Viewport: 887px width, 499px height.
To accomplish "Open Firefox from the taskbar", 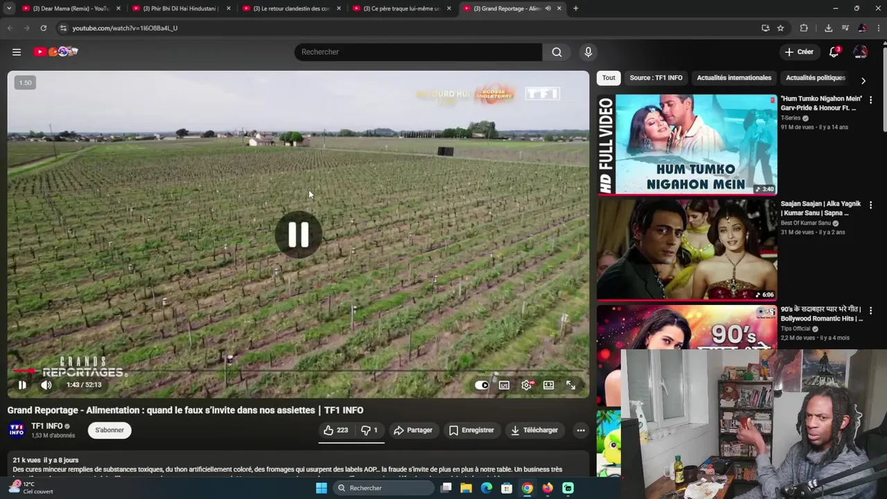I will pyautogui.click(x=547, y=488).
